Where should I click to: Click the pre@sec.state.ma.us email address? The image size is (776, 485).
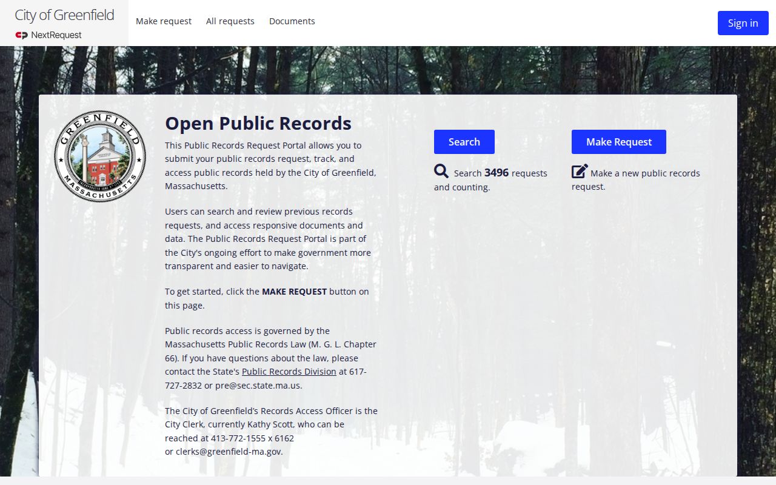[258, 386]
